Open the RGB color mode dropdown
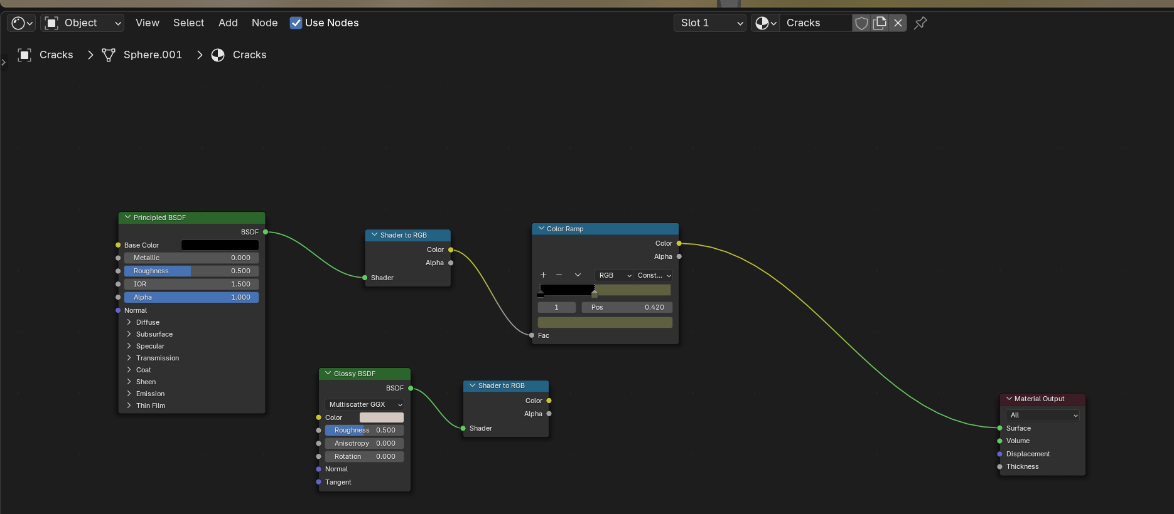 [614, 275]
